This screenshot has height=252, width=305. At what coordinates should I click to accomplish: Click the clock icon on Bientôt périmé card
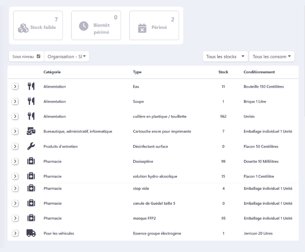(83, 26)
